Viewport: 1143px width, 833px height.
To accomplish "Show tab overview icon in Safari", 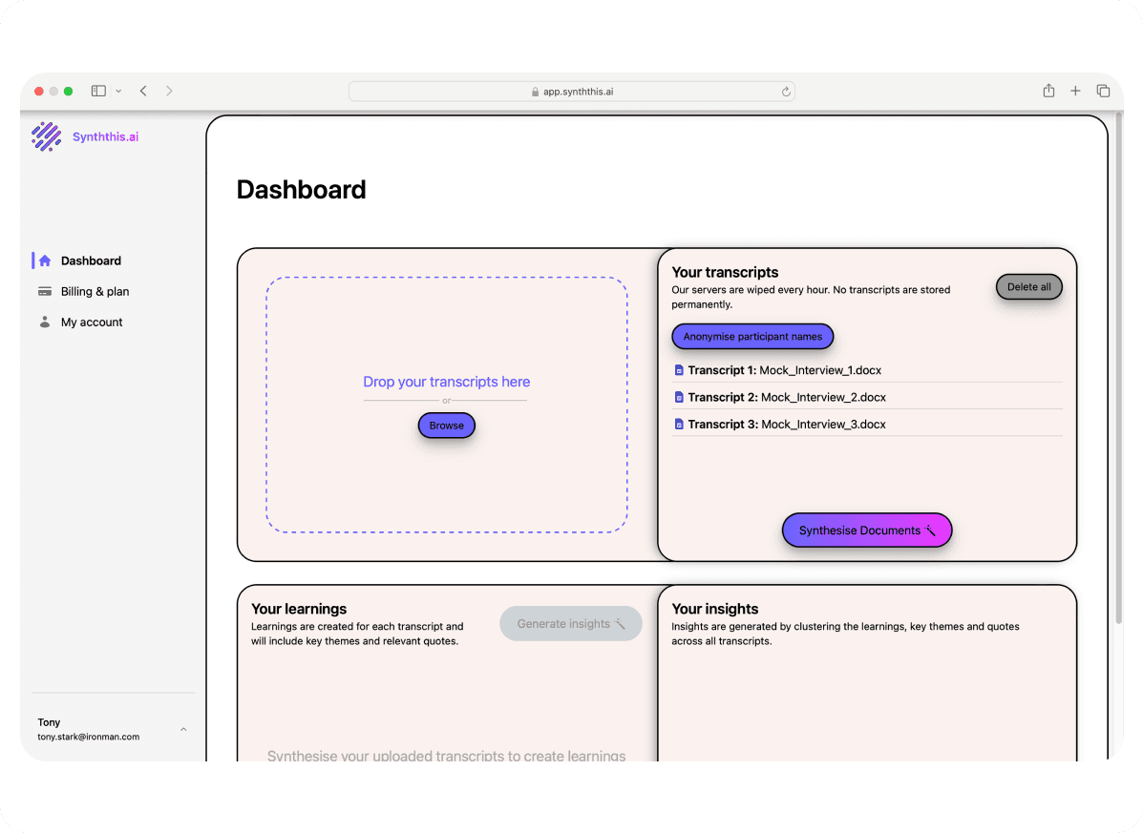I will [x=1103, y=91].
